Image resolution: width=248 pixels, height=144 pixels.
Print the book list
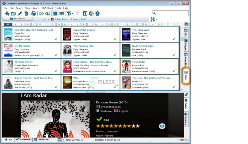34,13
